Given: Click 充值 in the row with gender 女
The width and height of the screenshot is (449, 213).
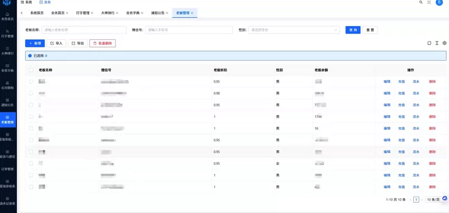Looking at the screenshot, I should 401,163.
